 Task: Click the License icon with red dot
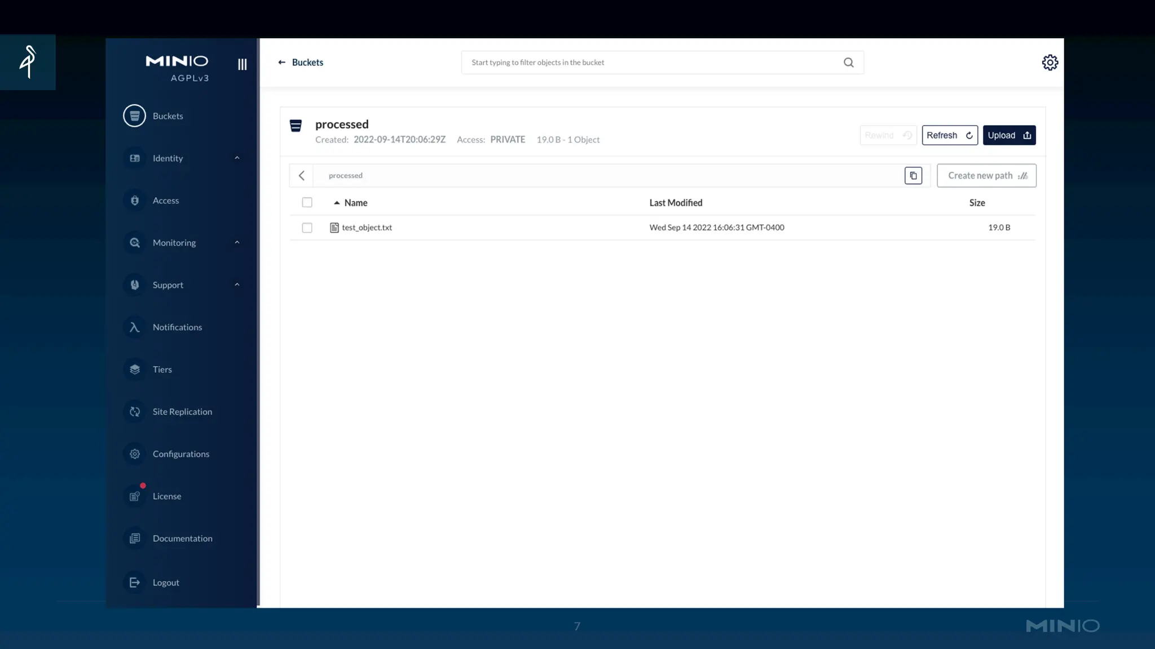[x=134, y=496]
